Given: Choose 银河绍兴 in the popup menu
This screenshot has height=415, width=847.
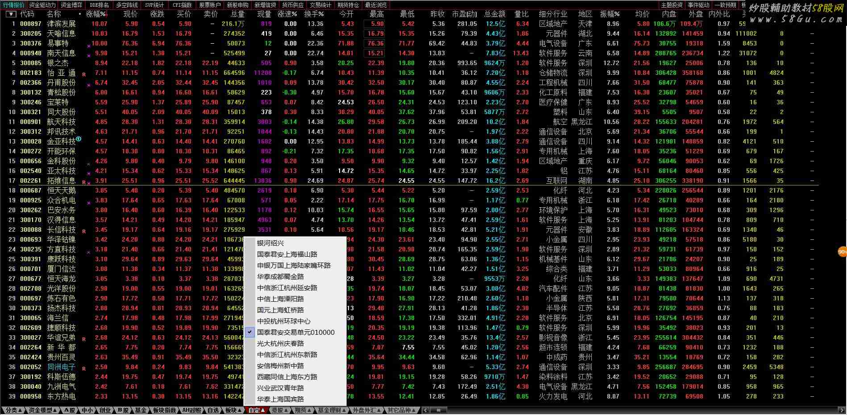Looking at the screenshot, I should click(295, 243).
